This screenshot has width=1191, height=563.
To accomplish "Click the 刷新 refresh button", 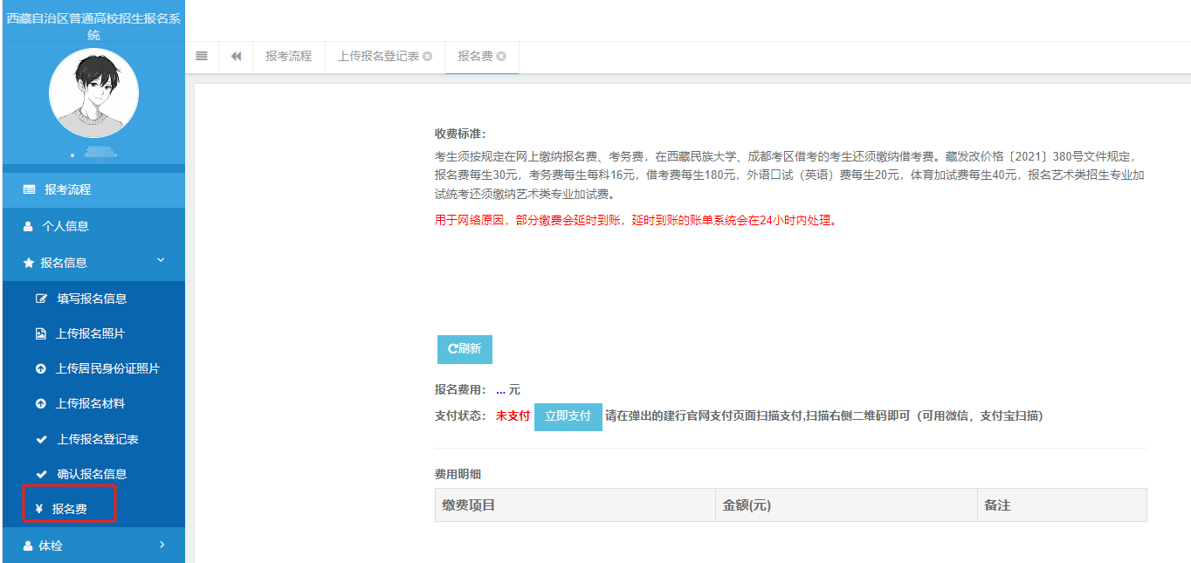I will click(465, 349).
